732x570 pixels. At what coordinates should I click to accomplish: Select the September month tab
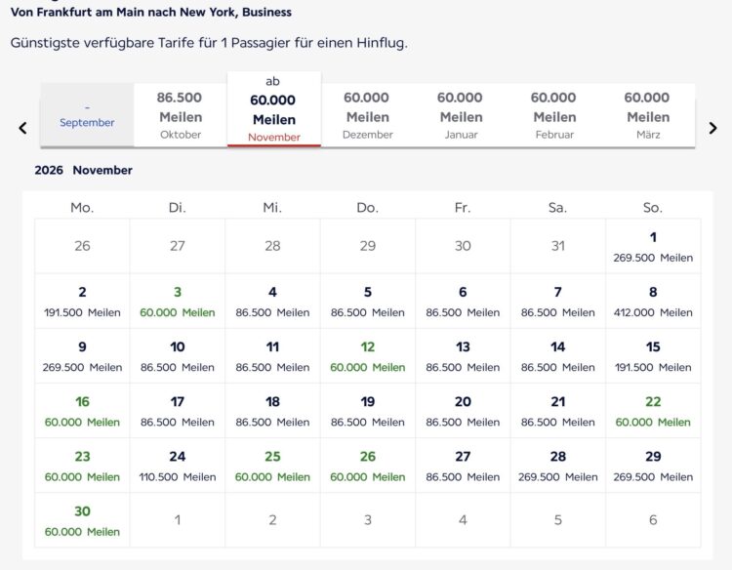87,115
